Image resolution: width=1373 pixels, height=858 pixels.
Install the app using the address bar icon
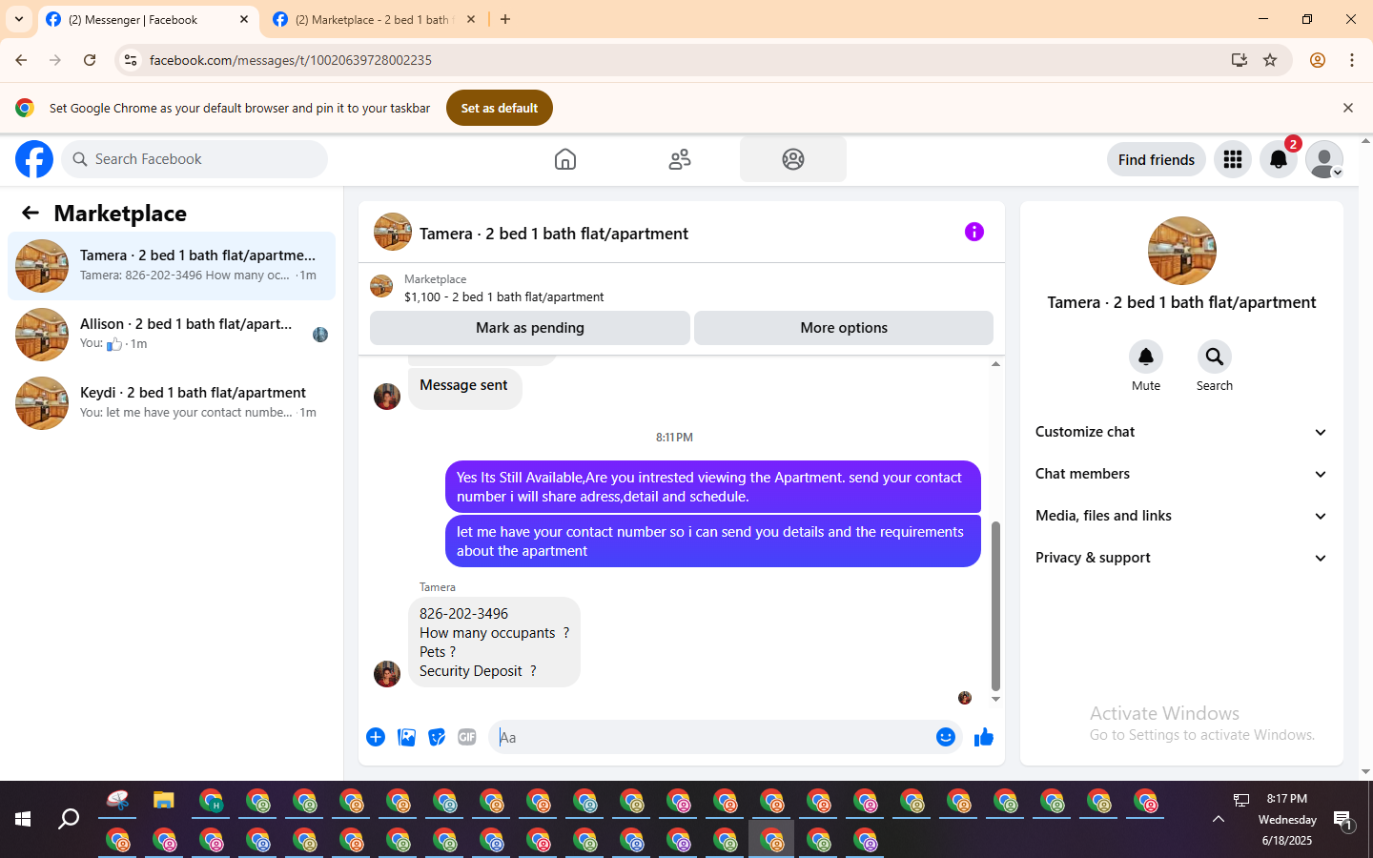pyautogui.click(x=1240, y=60)
